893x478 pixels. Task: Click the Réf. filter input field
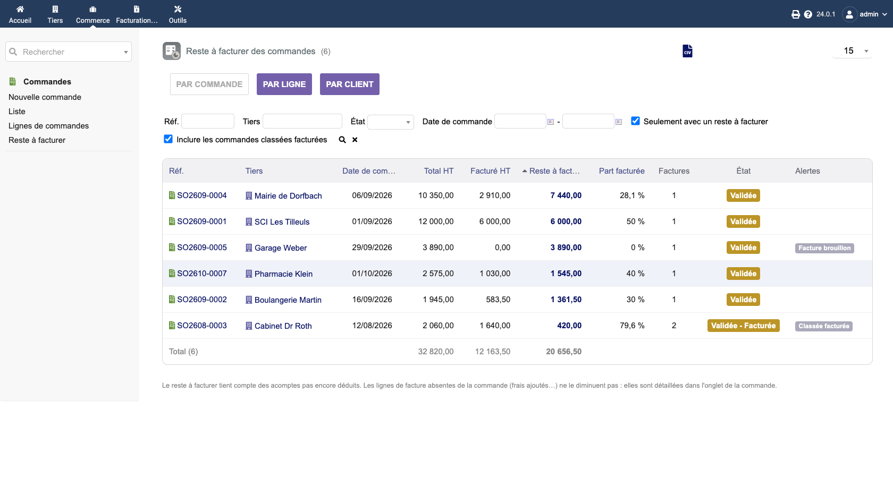point(208,121)
